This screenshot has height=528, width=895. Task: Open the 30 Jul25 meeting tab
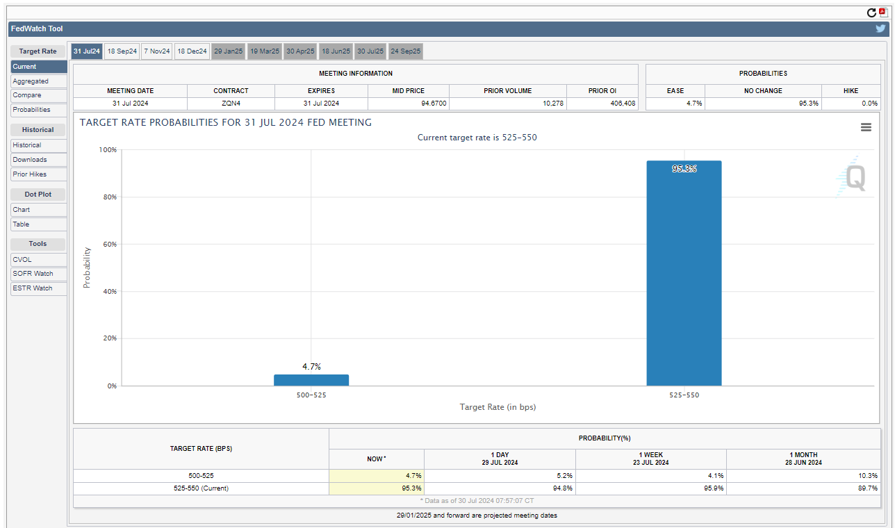tap(370, 51)
